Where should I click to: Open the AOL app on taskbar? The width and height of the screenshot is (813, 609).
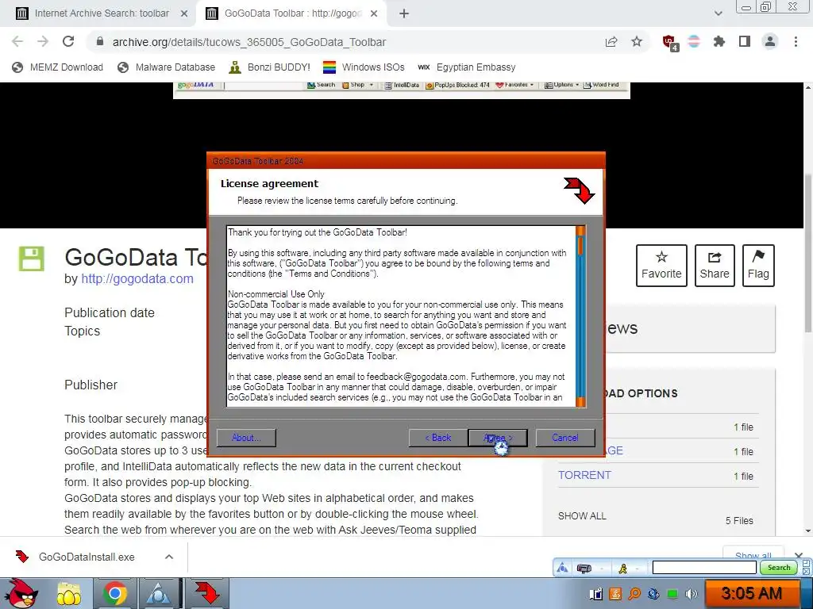coord(158,594)
